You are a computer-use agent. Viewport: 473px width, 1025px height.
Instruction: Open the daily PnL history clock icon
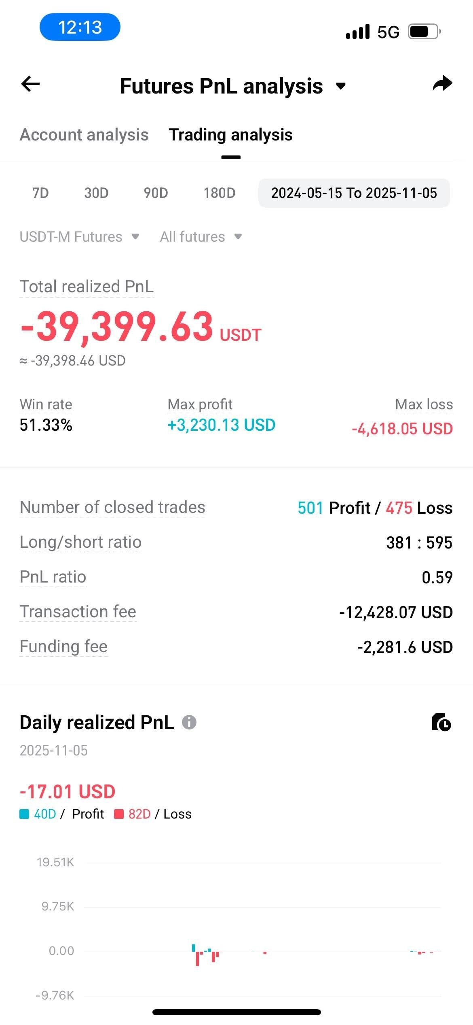click(441, 722)
